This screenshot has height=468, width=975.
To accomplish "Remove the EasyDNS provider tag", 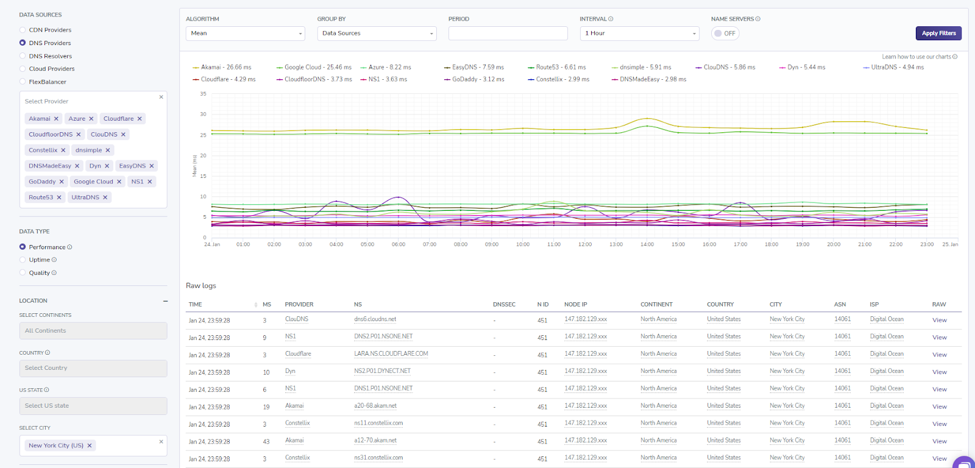I will [x=152, y=166].
